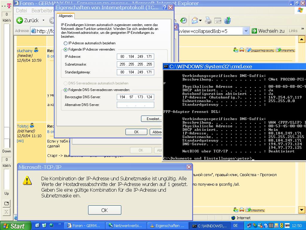This screenshot has height=230, width=306.
Task: Click the Messenger icon in IE toolbar
Action: coord(227,20)
